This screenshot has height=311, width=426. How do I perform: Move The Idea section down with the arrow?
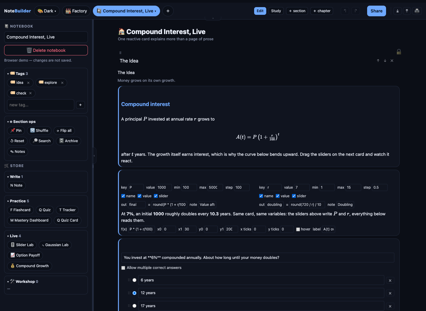[385, 61]
